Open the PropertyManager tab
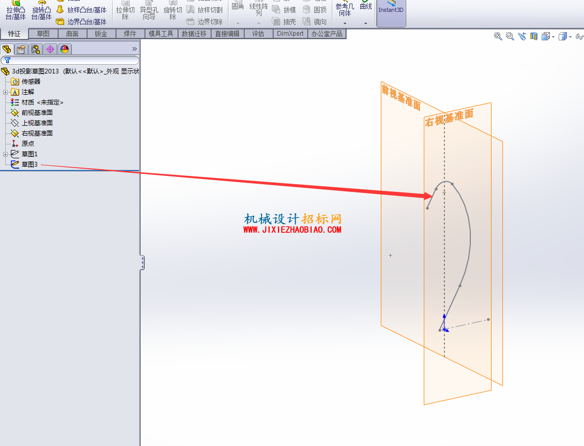Screen dimensions: 584x446 click(x=21, y=49)
